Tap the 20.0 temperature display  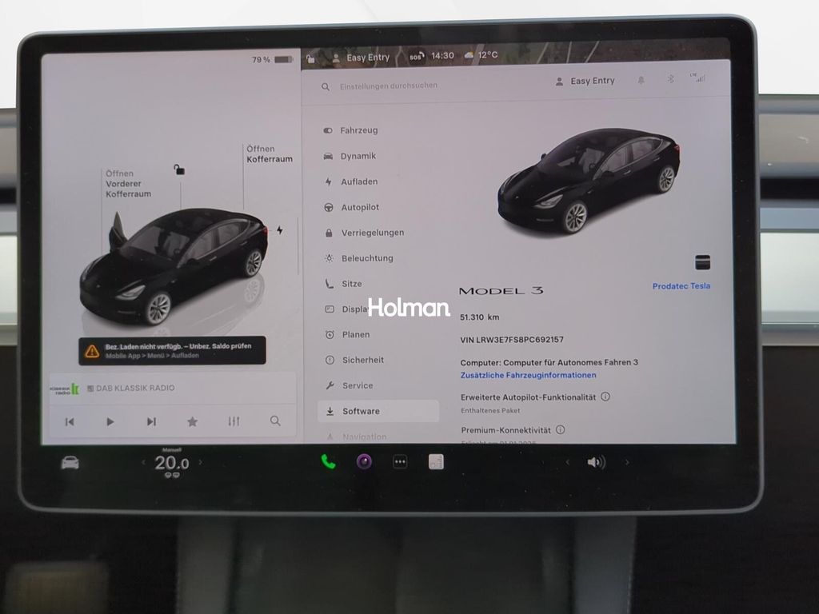click(x=171, y=463)
